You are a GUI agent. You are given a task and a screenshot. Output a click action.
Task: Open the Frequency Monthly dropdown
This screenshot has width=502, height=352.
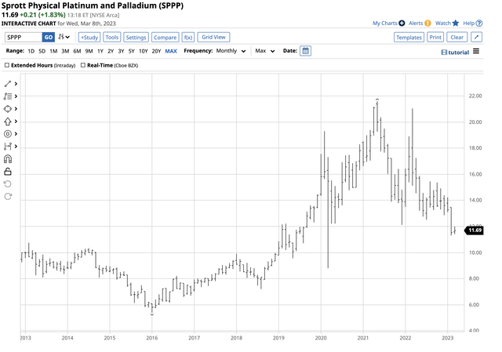click(x=231, y=51)
